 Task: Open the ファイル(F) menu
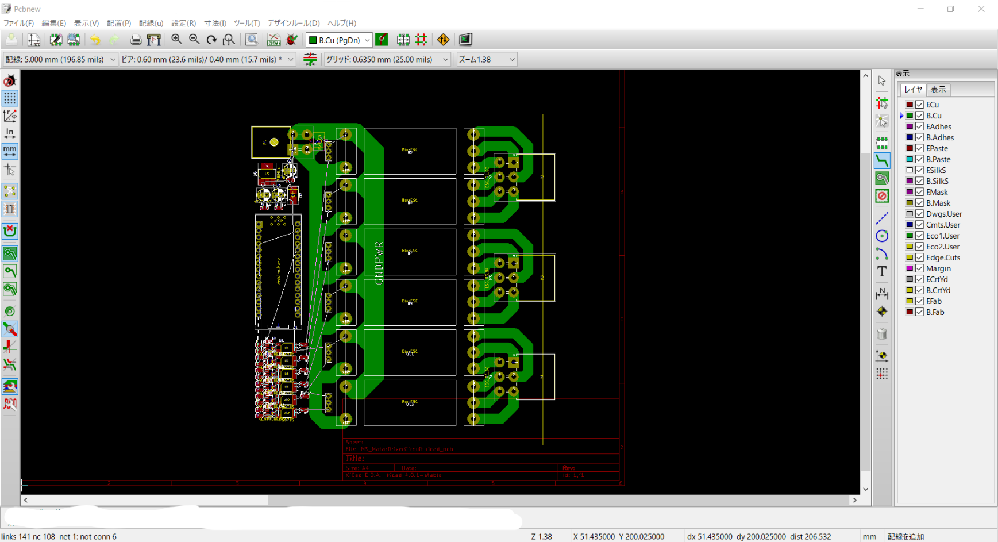pos(18,23)
